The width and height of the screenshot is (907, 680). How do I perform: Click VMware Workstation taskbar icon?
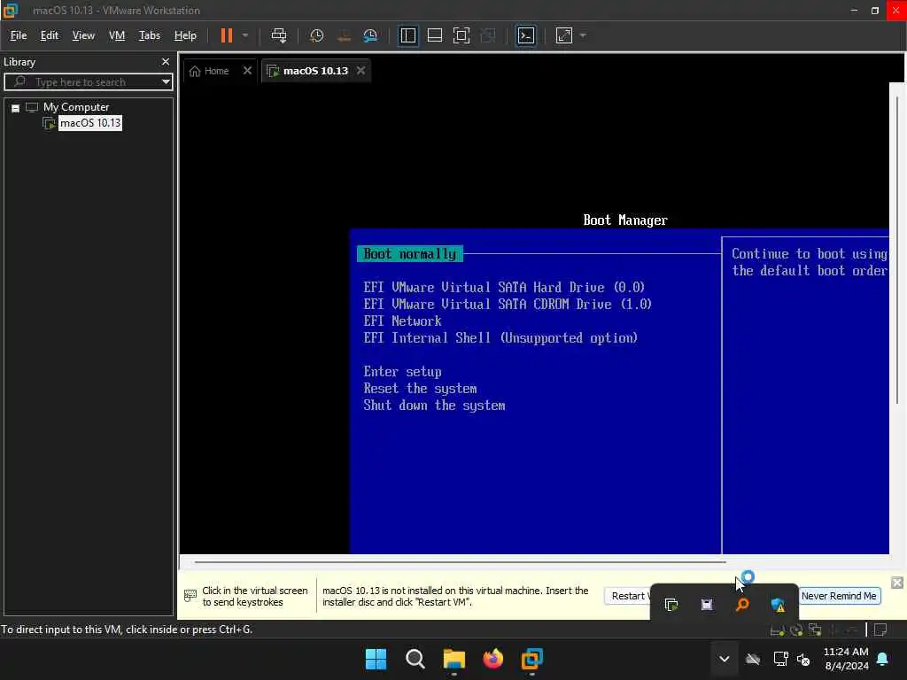pyautogui.click(x=531, y=659)
